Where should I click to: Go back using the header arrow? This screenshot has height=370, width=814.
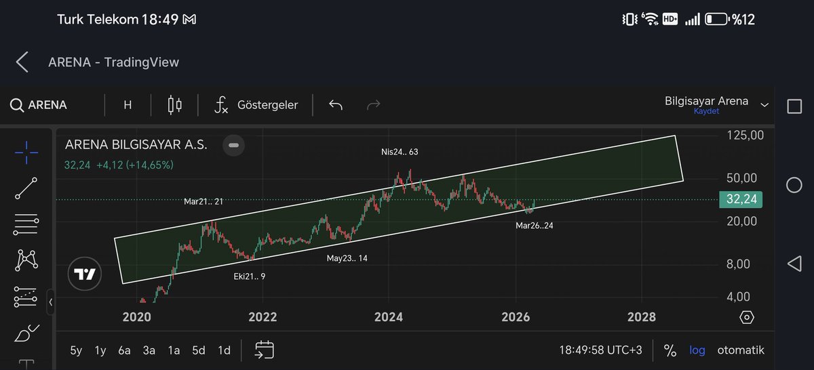(22, 62)
